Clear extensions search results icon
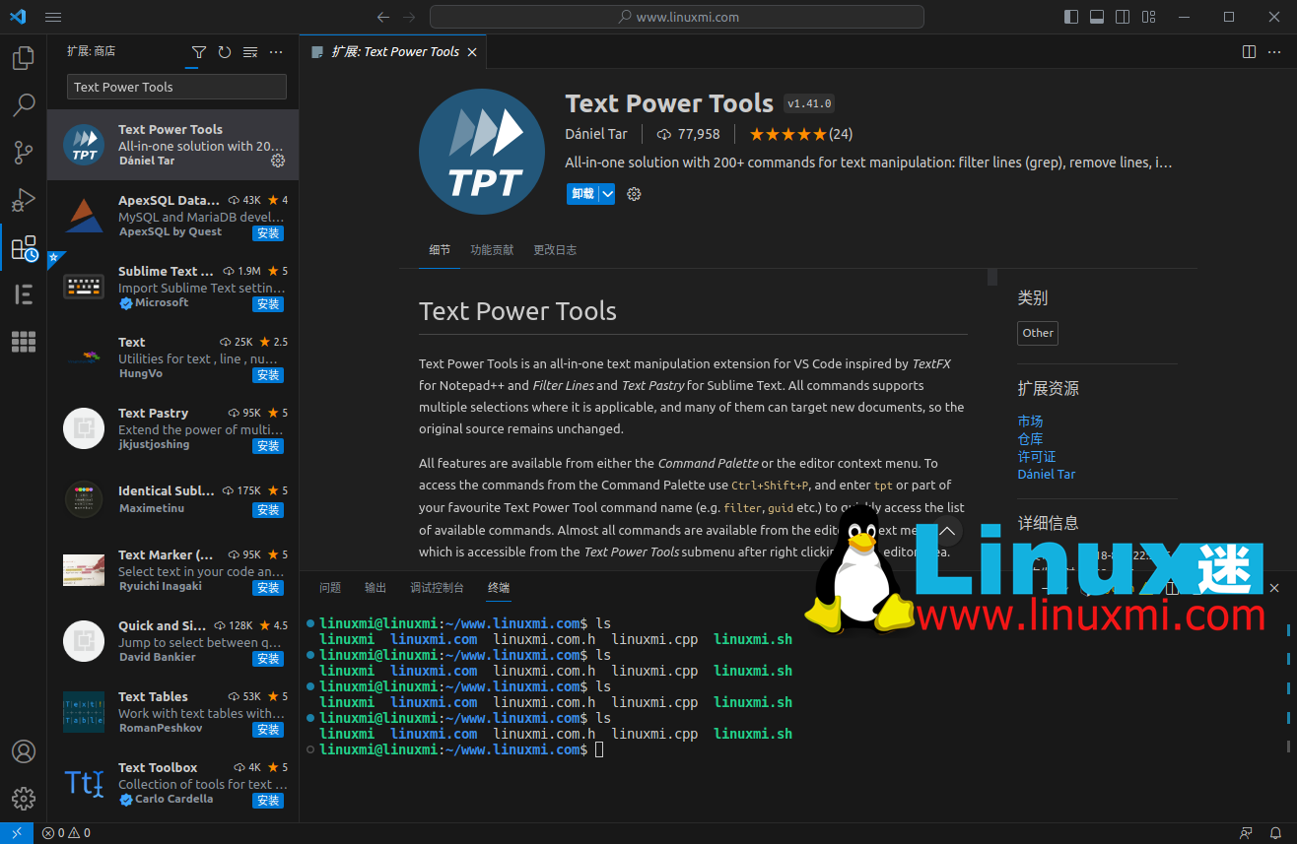1297x844 pixels. coord(250,52)
